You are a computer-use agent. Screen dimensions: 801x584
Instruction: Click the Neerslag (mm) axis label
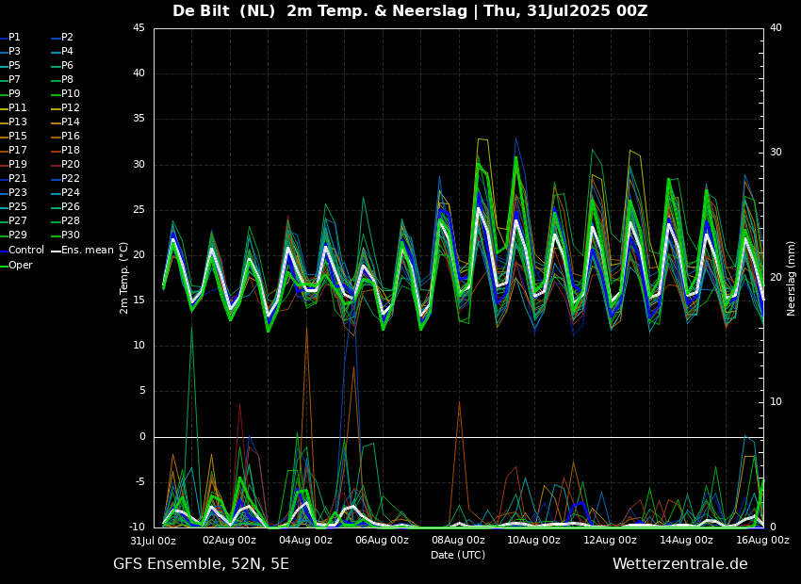pyautogui.click(x=792, y=278)
